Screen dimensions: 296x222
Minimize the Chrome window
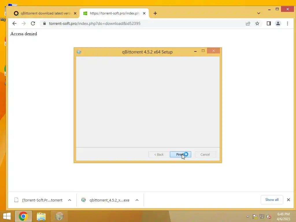[x=269, y=9]
